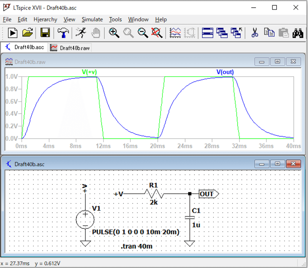Open Control Panel hammer icon
Screen dimensions: 308x268
click(x=63, y=33)
